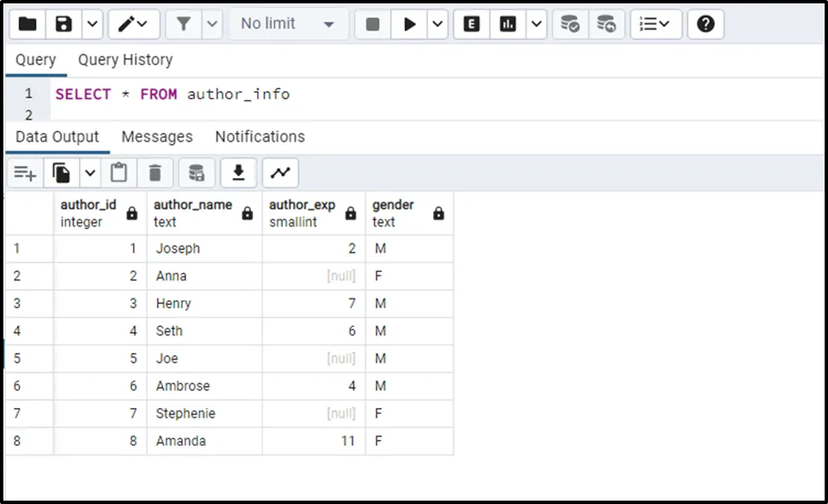Expand the Execute options dropdown arrow

(x=437, y=24)
